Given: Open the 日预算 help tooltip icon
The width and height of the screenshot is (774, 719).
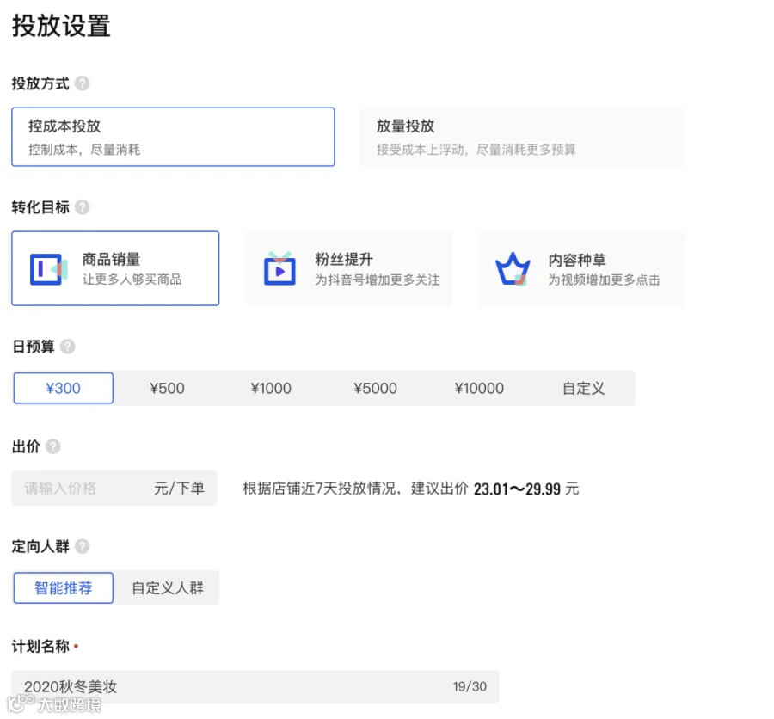Looking at the screenshot, I should (68, 347).
